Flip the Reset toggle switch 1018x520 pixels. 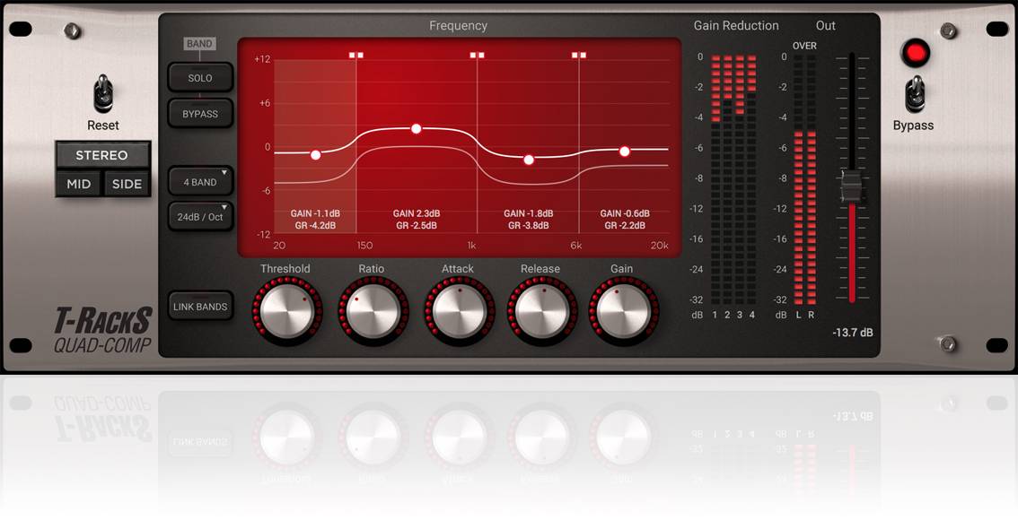(x=103, y=93)
